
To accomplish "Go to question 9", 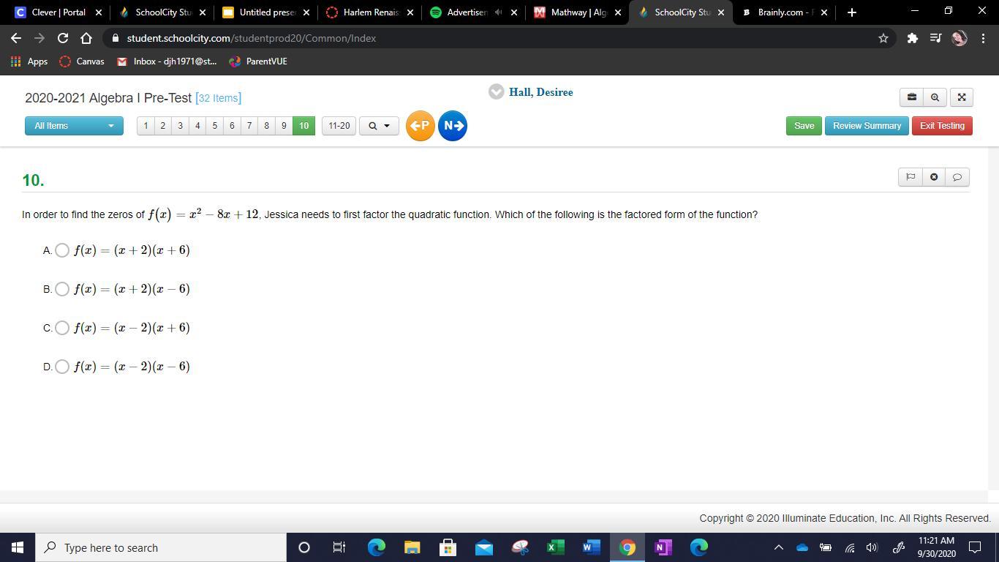I will [284, 126].
